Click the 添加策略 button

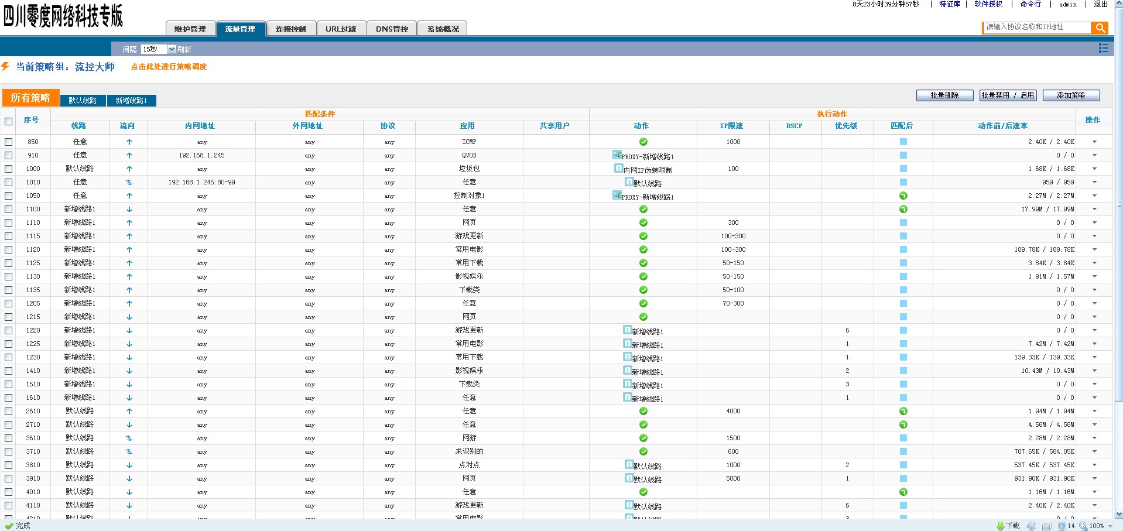[x=1071, y=95]
